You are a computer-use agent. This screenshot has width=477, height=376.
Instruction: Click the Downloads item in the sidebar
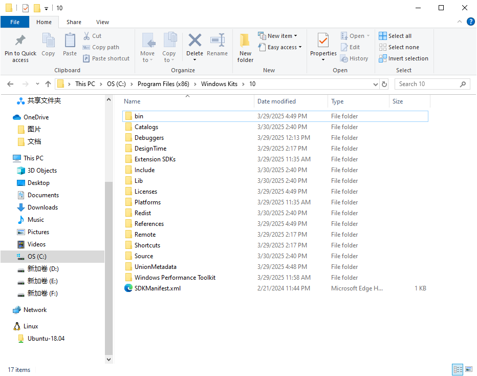[41, 207]
